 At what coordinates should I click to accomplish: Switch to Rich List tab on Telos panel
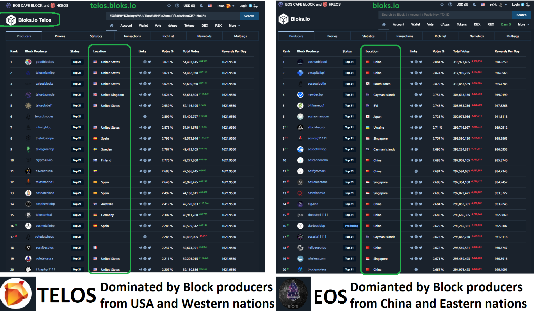[x=168, y=36]
